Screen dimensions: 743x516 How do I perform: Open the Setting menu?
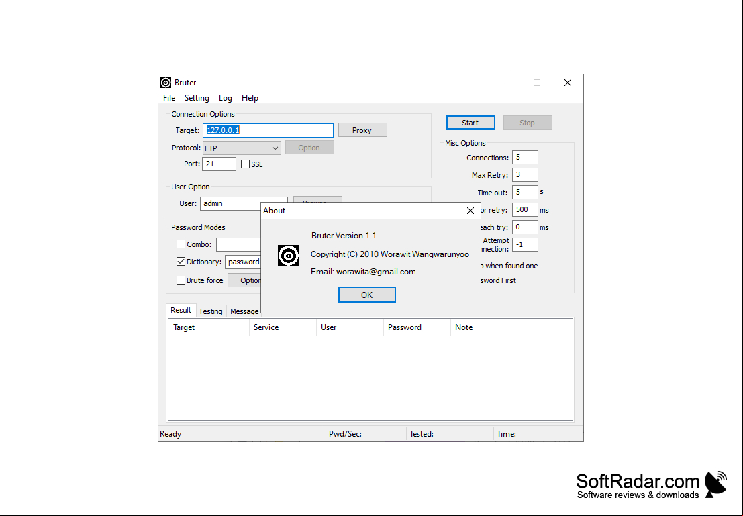pyautogui.click(x=197, y=98)
